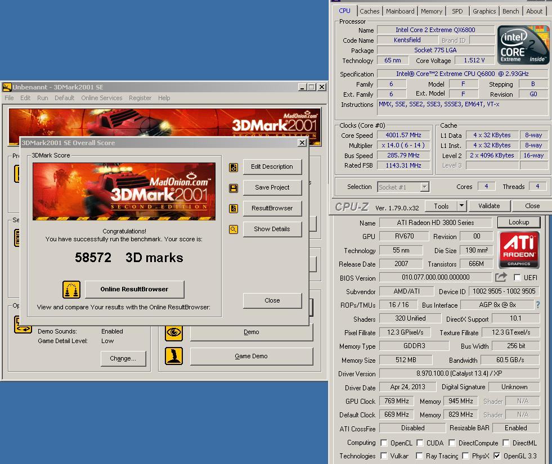
Task: Switch to the Memory tab in CPU-Z
Action: tap(431, 11)
